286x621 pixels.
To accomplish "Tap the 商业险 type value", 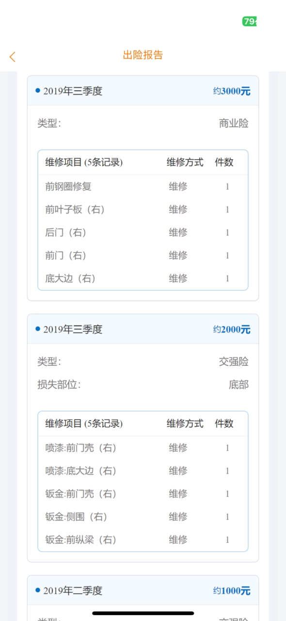I will (234, 123).
